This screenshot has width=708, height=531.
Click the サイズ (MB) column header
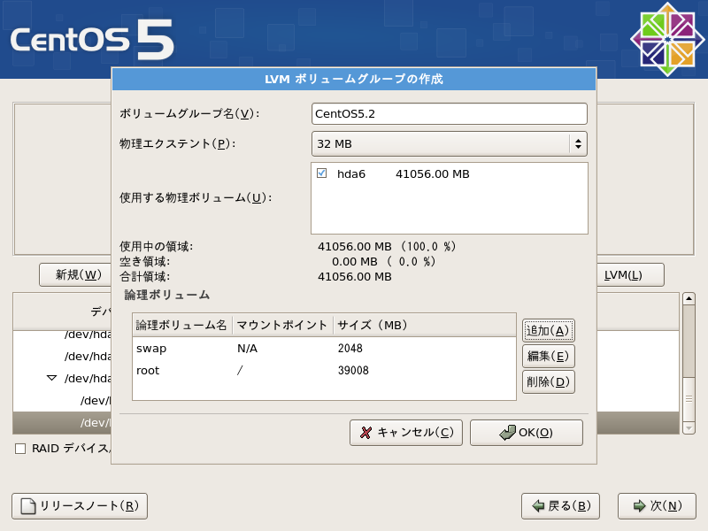click(x=425, y=325)
